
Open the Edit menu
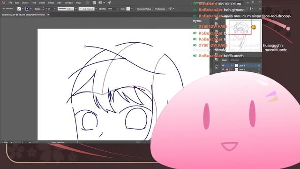[17, 3]
